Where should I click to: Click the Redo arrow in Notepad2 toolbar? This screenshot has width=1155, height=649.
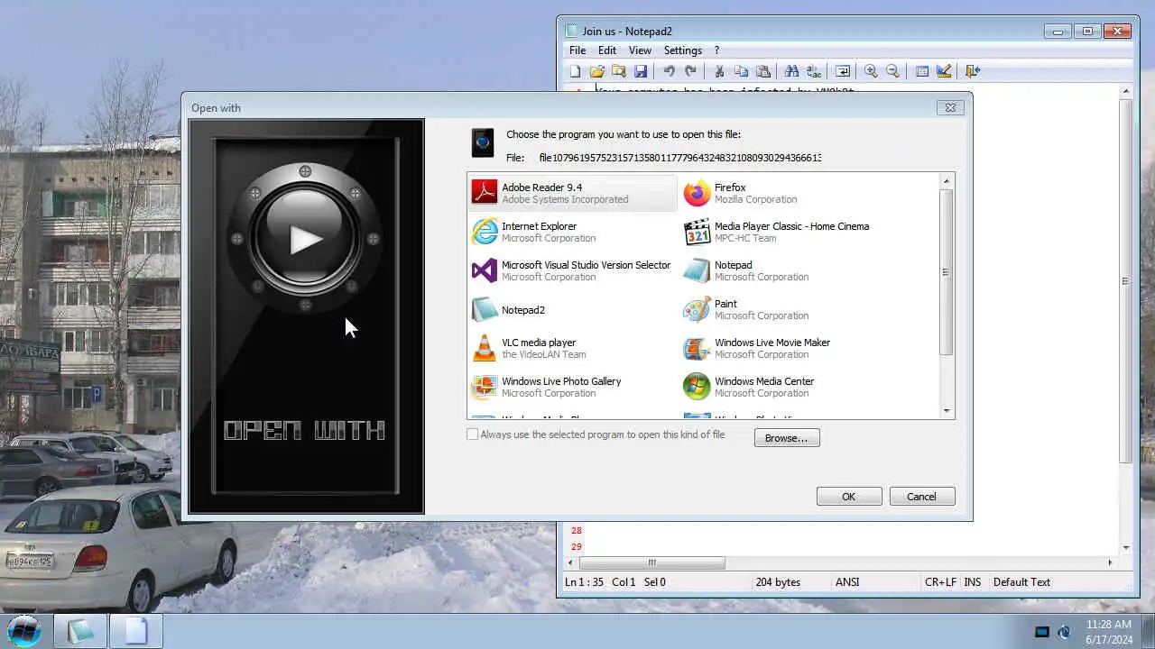click(690, 71)
